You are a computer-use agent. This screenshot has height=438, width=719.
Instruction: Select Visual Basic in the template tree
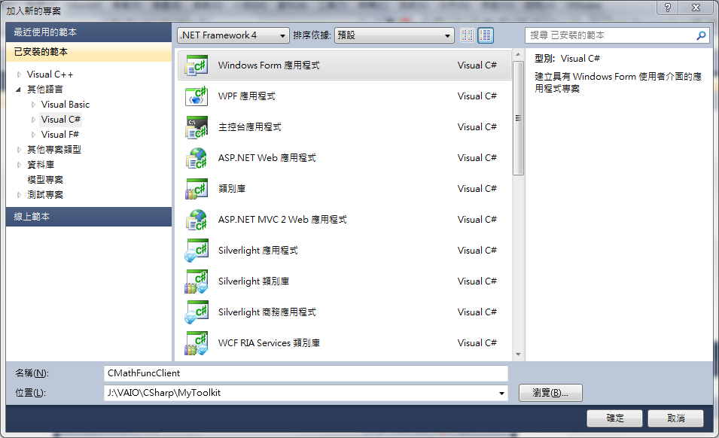[x=65, y=105]
